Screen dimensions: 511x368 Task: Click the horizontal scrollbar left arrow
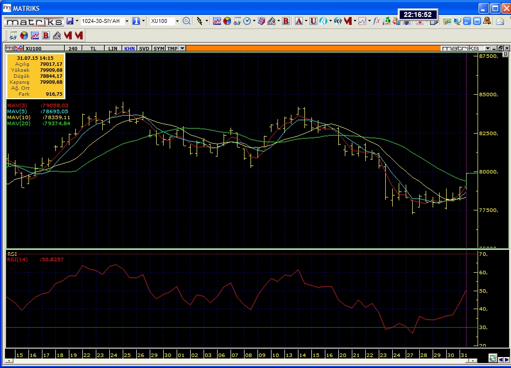[8, 360]
